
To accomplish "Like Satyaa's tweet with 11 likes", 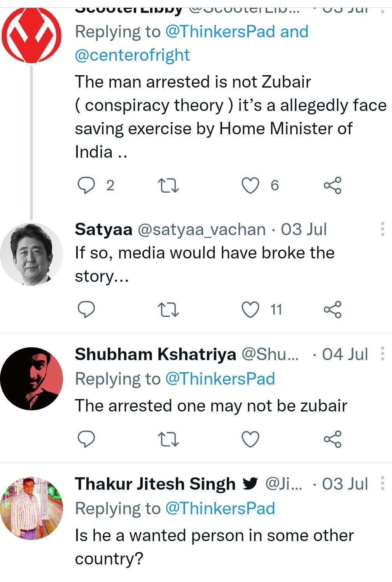I will 250,309.
